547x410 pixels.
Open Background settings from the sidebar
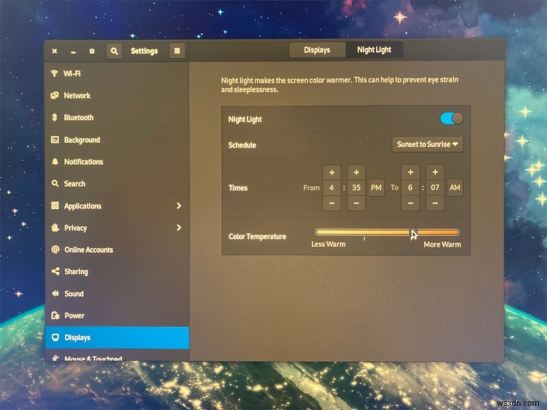coord(57,139)
